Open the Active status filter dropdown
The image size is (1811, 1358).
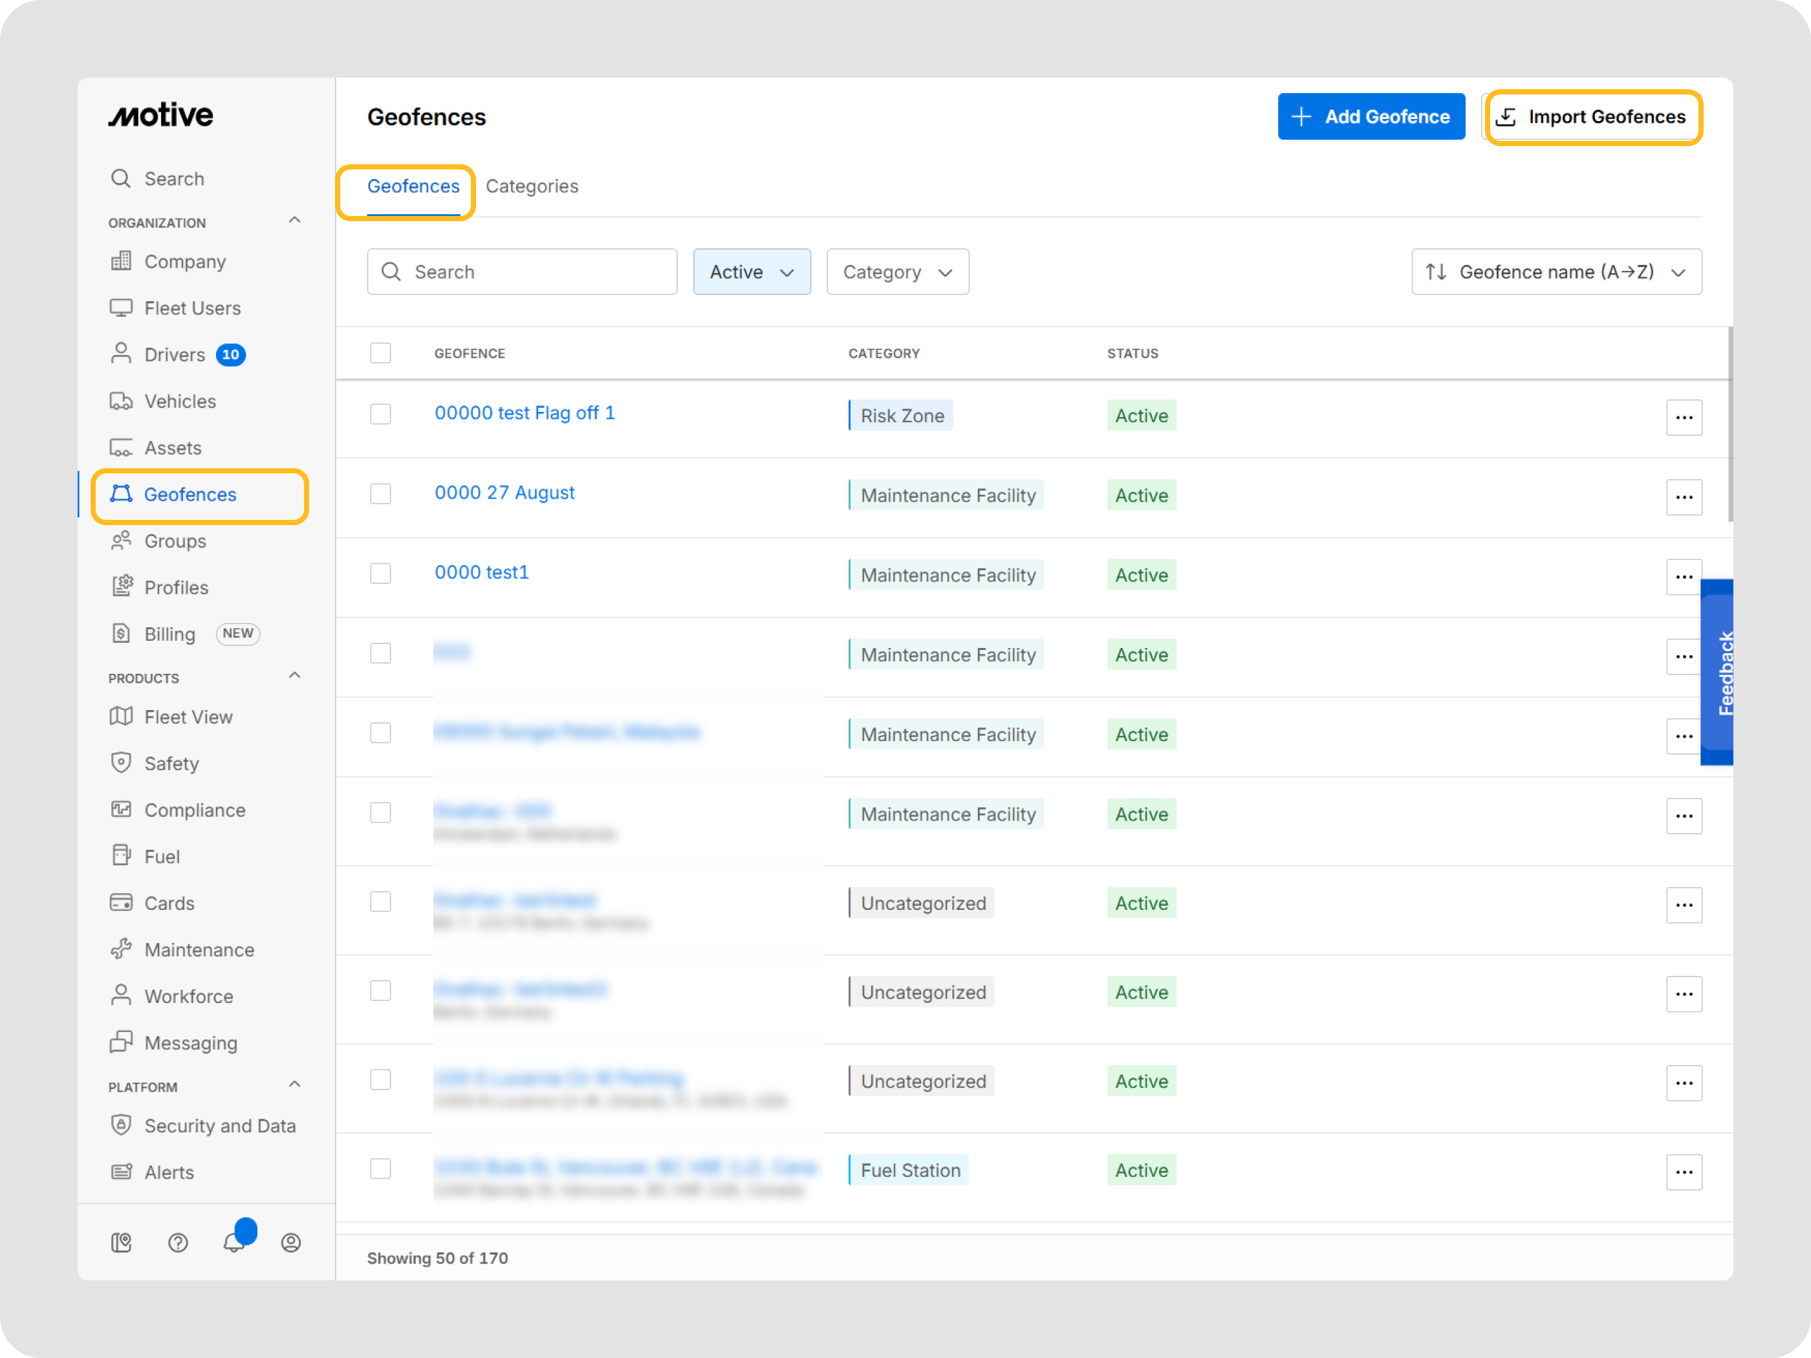point(751,272)
